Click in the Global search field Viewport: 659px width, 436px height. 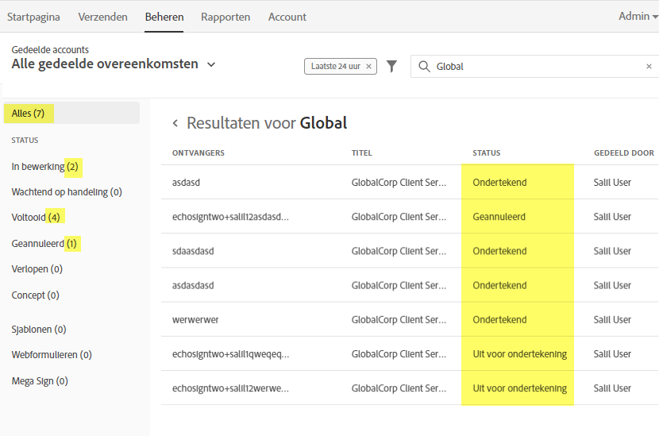532,67
